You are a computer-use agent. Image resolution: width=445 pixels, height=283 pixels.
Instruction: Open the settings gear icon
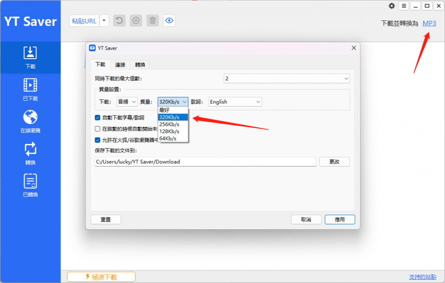[x=392, y=6]
